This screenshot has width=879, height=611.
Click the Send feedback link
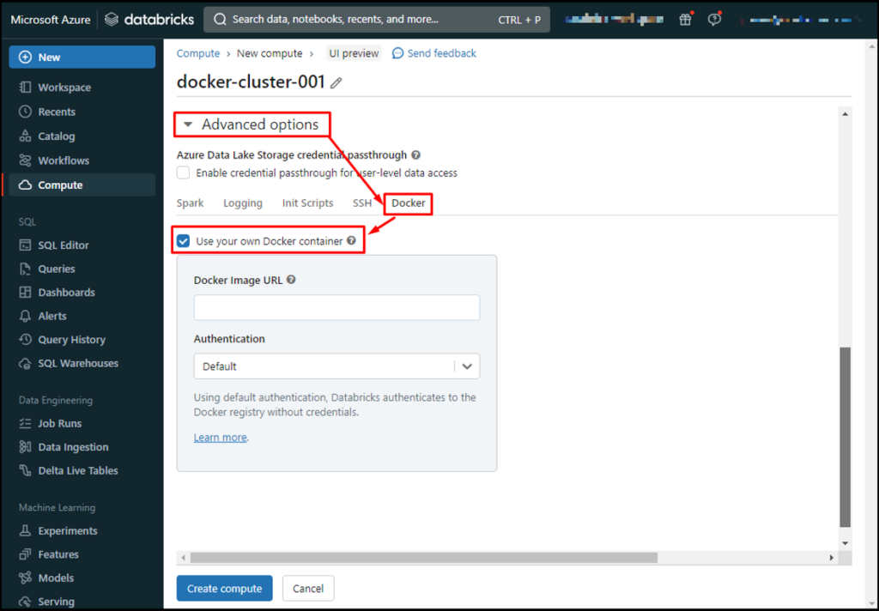(442, 53)
